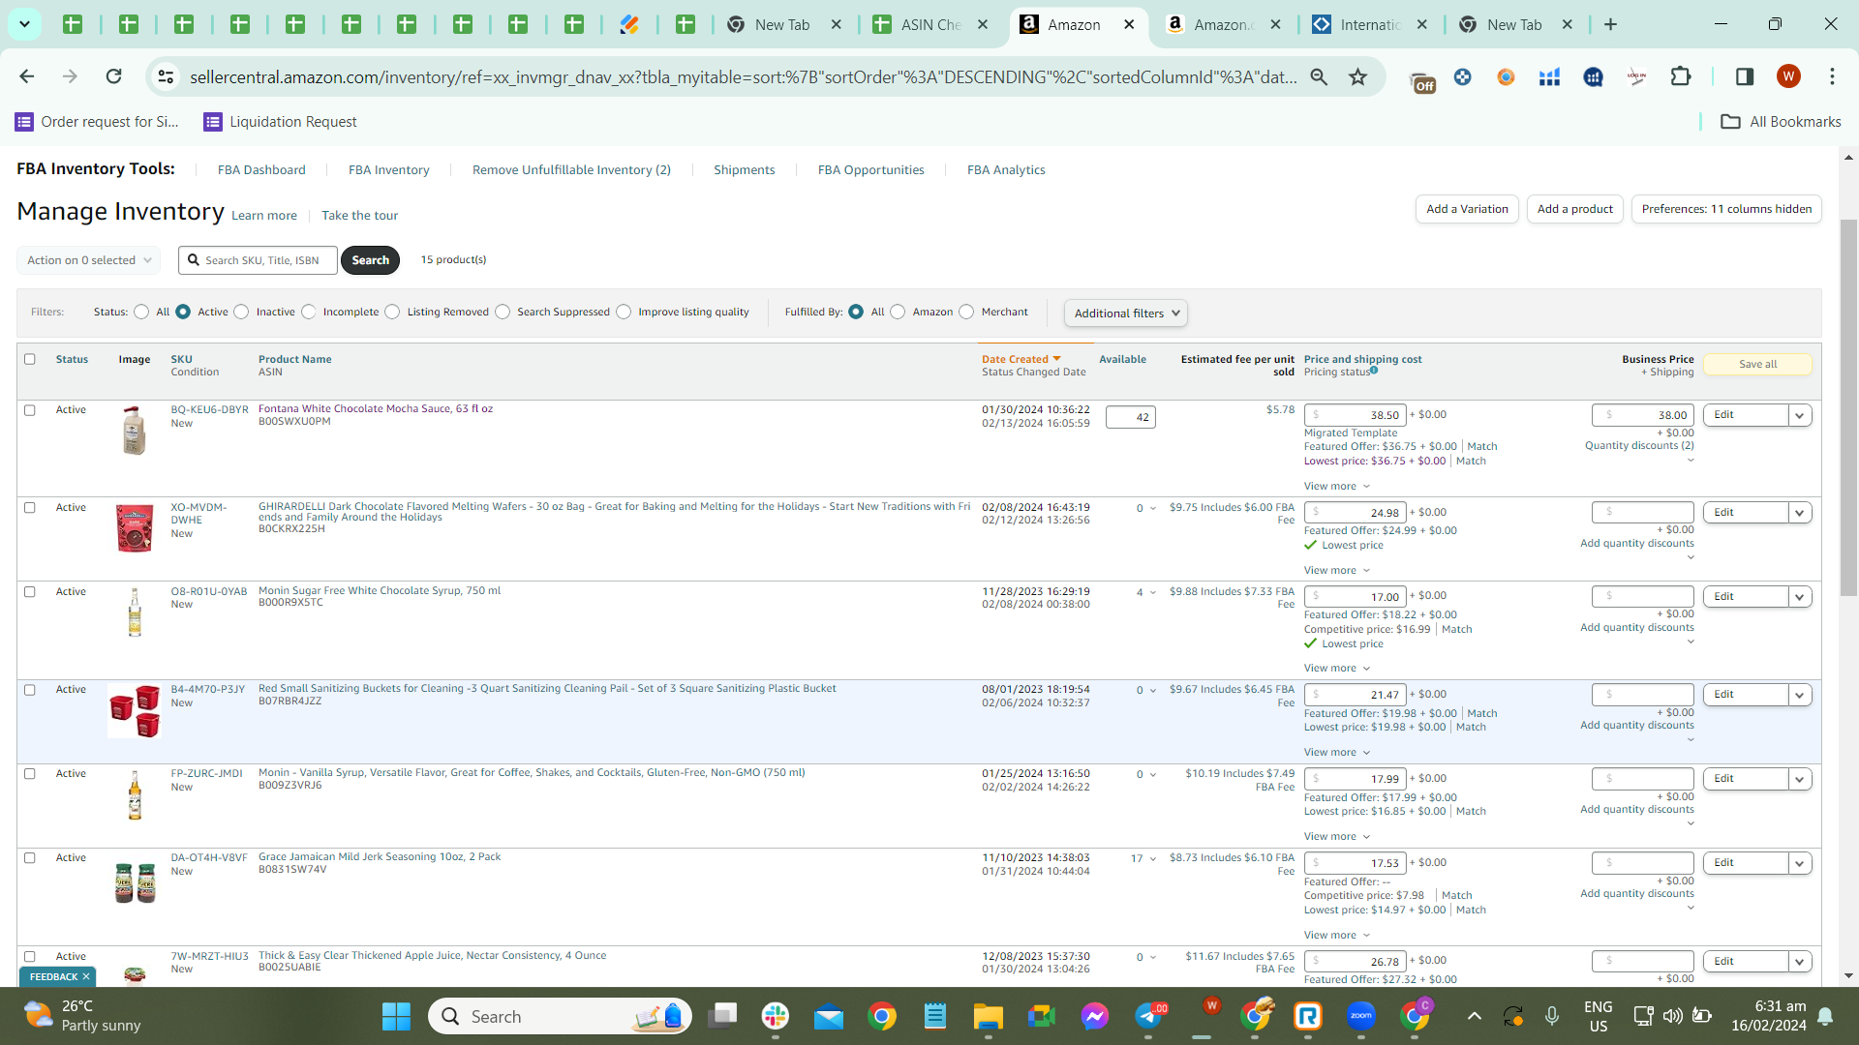Open Zoom from the taskbar
This screenshot has height=1045, width=1859.
(x=1361, y=1016)
